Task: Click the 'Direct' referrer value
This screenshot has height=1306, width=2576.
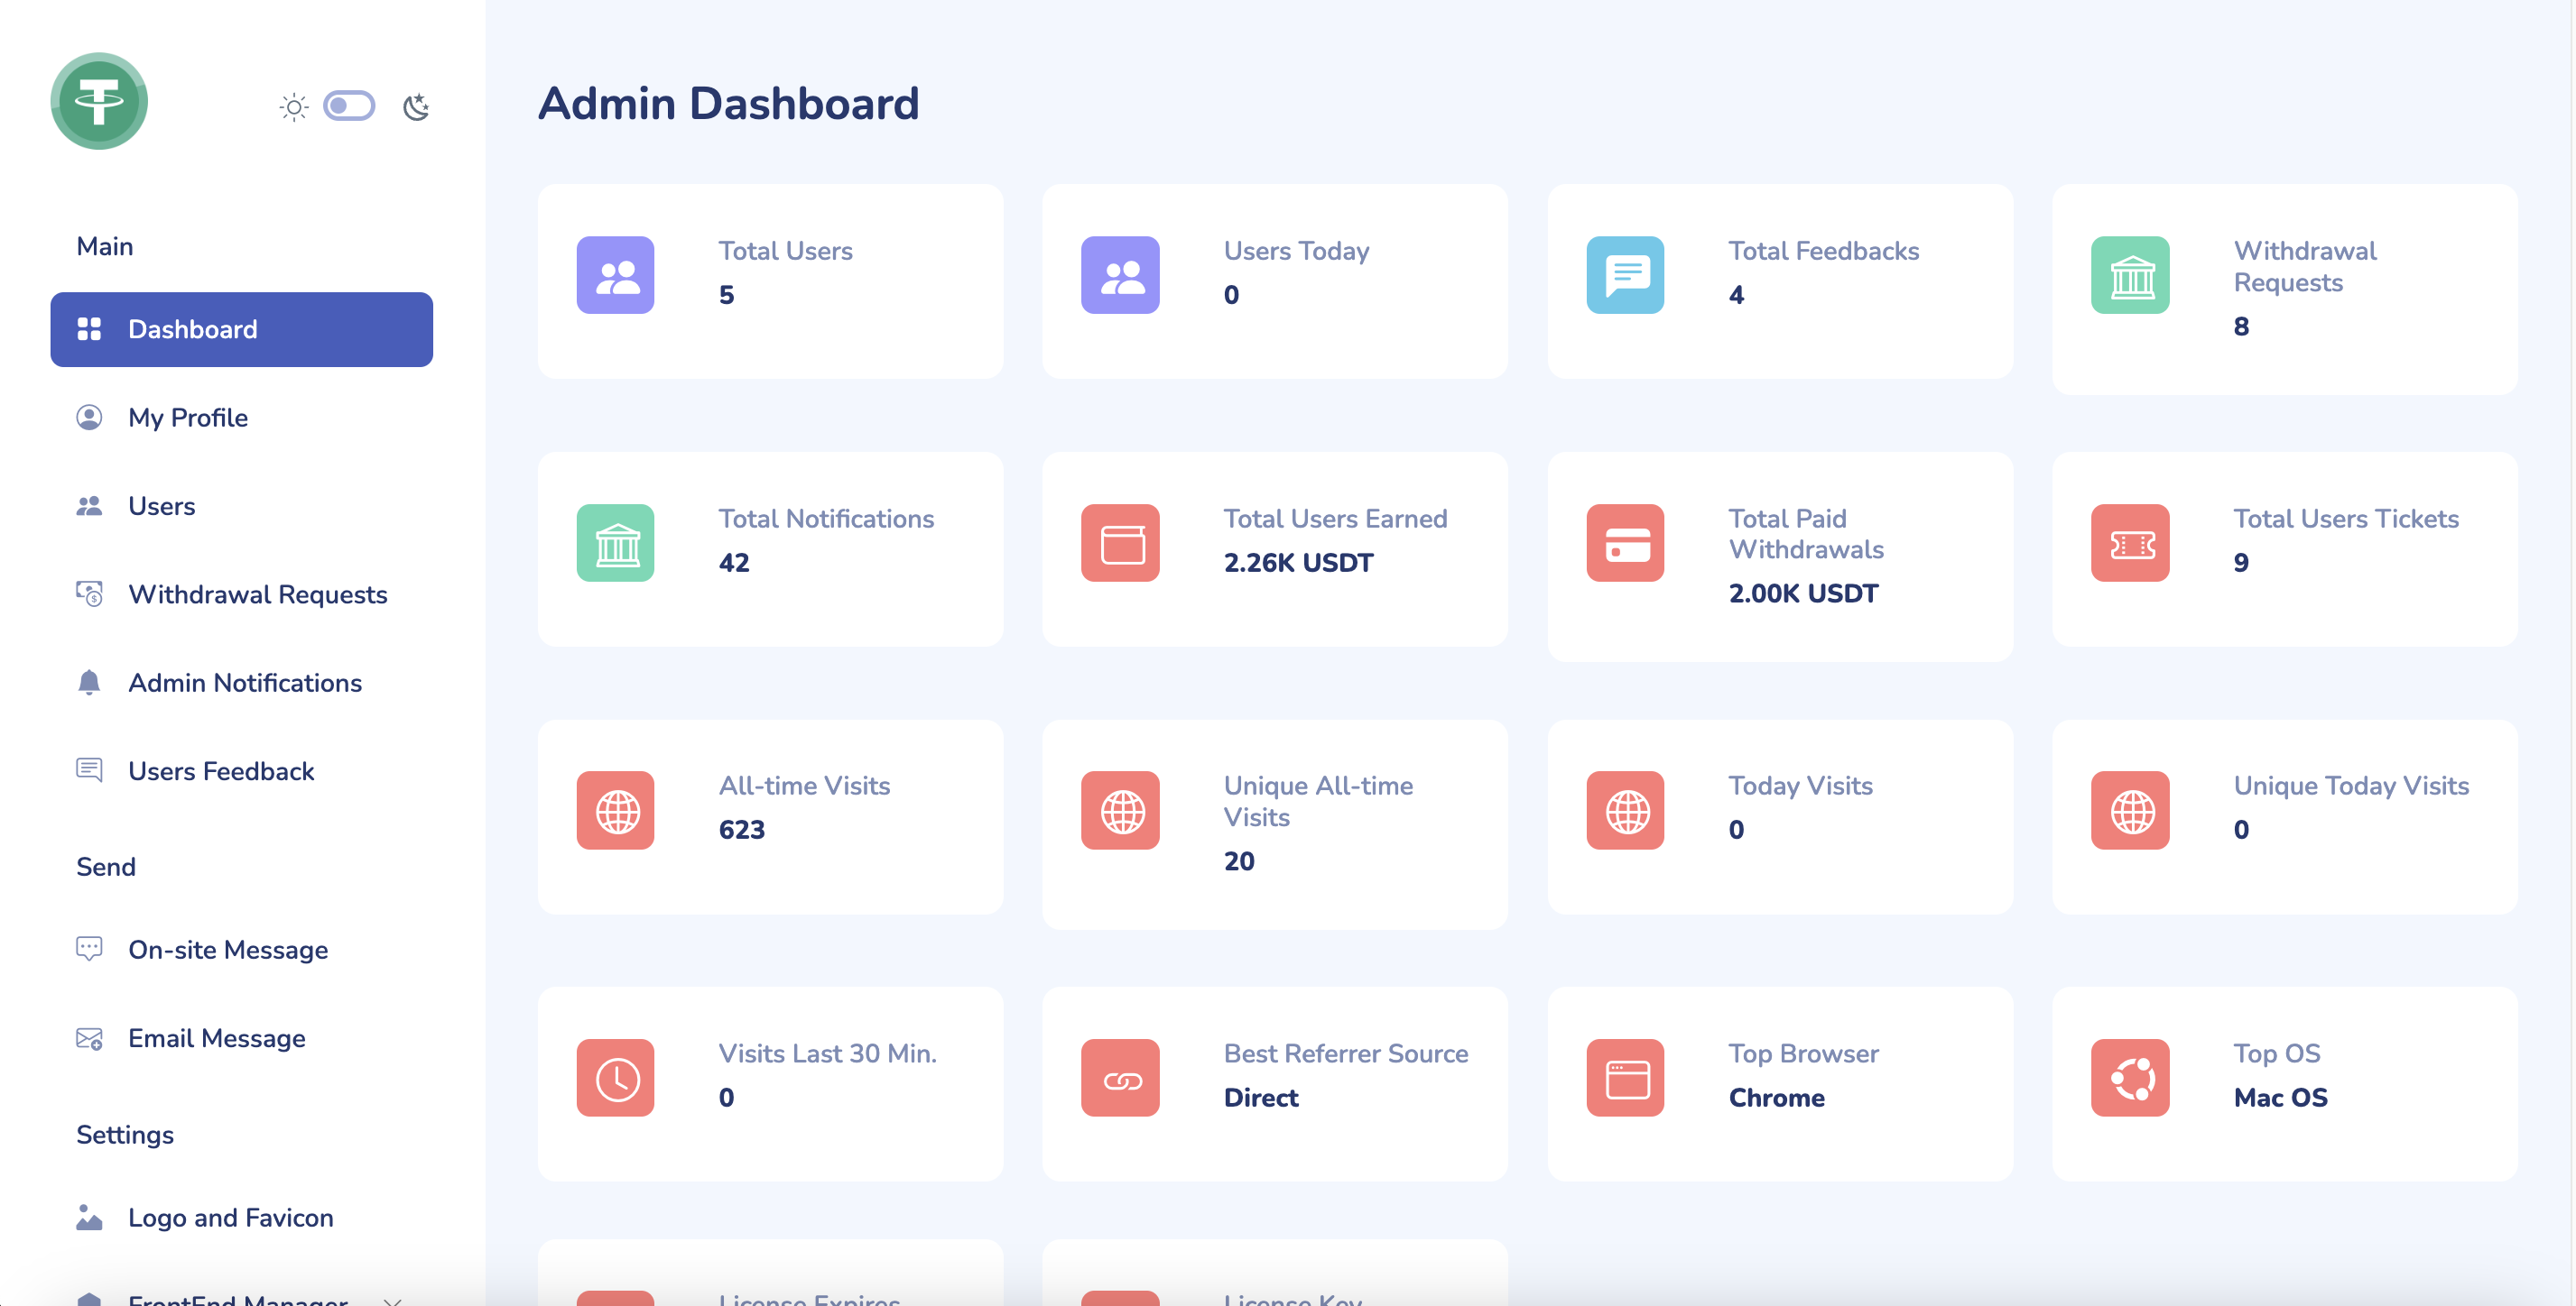Action: pyautogui.click(x=1260, y=1097)
